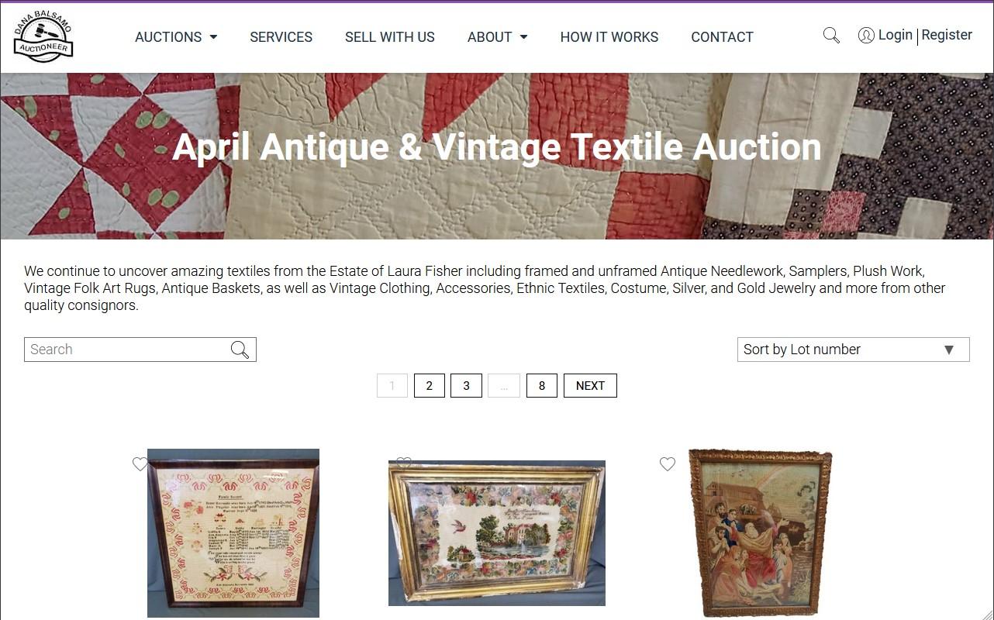Jump to page 8 of lots
Screen dimensions: 994x620
[541, 386]
